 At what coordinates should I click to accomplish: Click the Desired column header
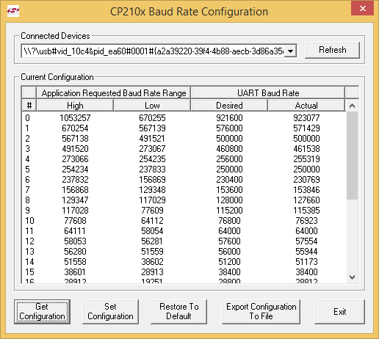(229, 106)
